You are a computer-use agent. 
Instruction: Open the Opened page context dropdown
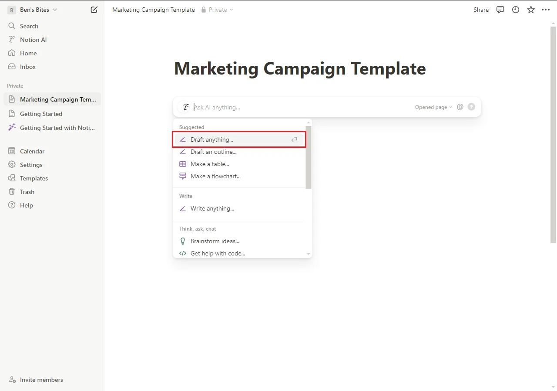(x=433, y=107)
